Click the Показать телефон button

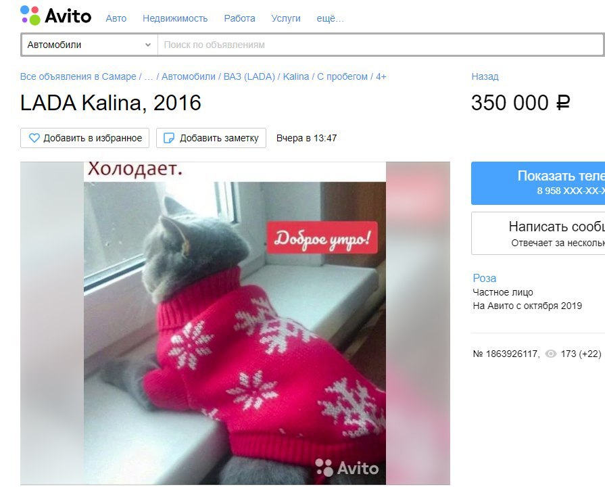(x=538, y=183)
